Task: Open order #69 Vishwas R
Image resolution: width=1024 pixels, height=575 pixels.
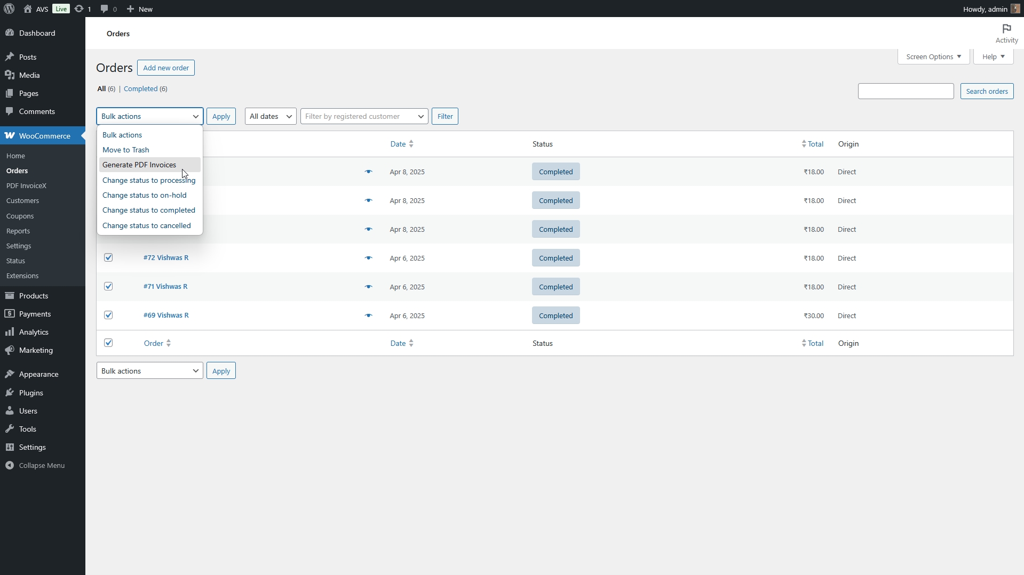Action: 166,315
